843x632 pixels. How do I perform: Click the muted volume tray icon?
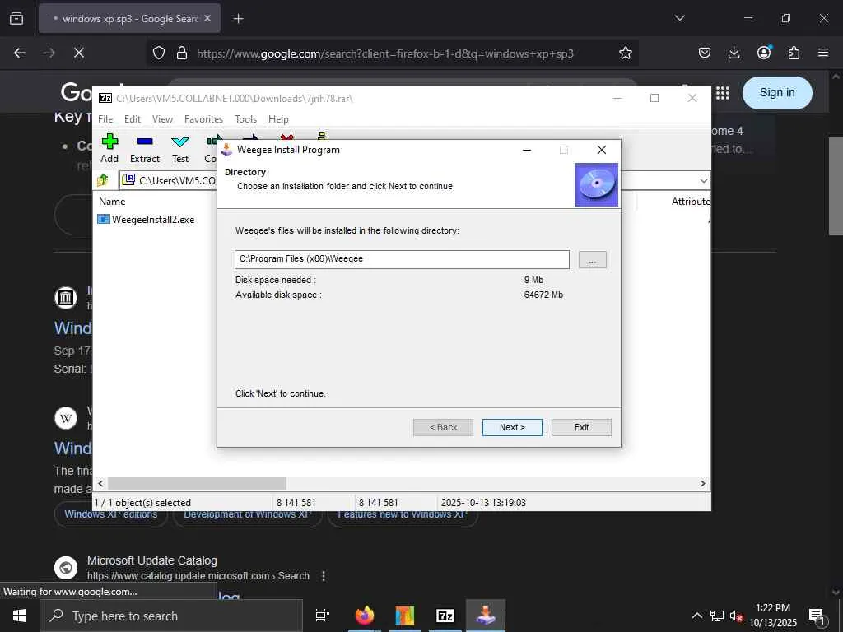click(x=735, y=616)
